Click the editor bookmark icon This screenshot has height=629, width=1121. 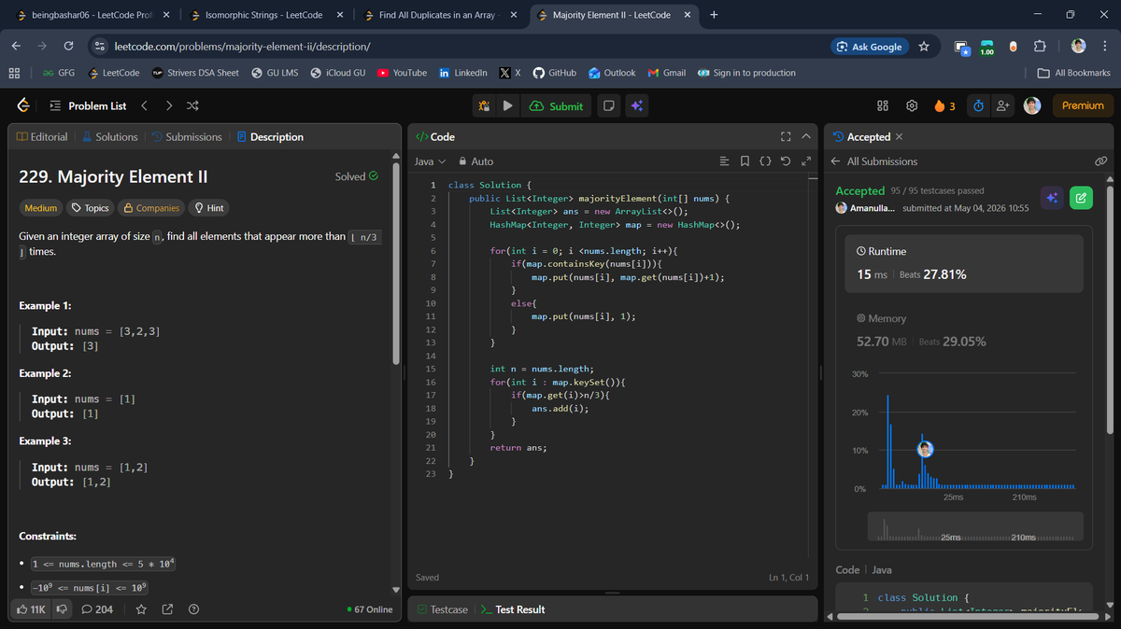tap(745, 161)
